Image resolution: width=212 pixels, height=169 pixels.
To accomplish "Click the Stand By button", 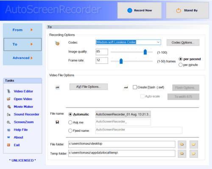I will pos(187,11).
